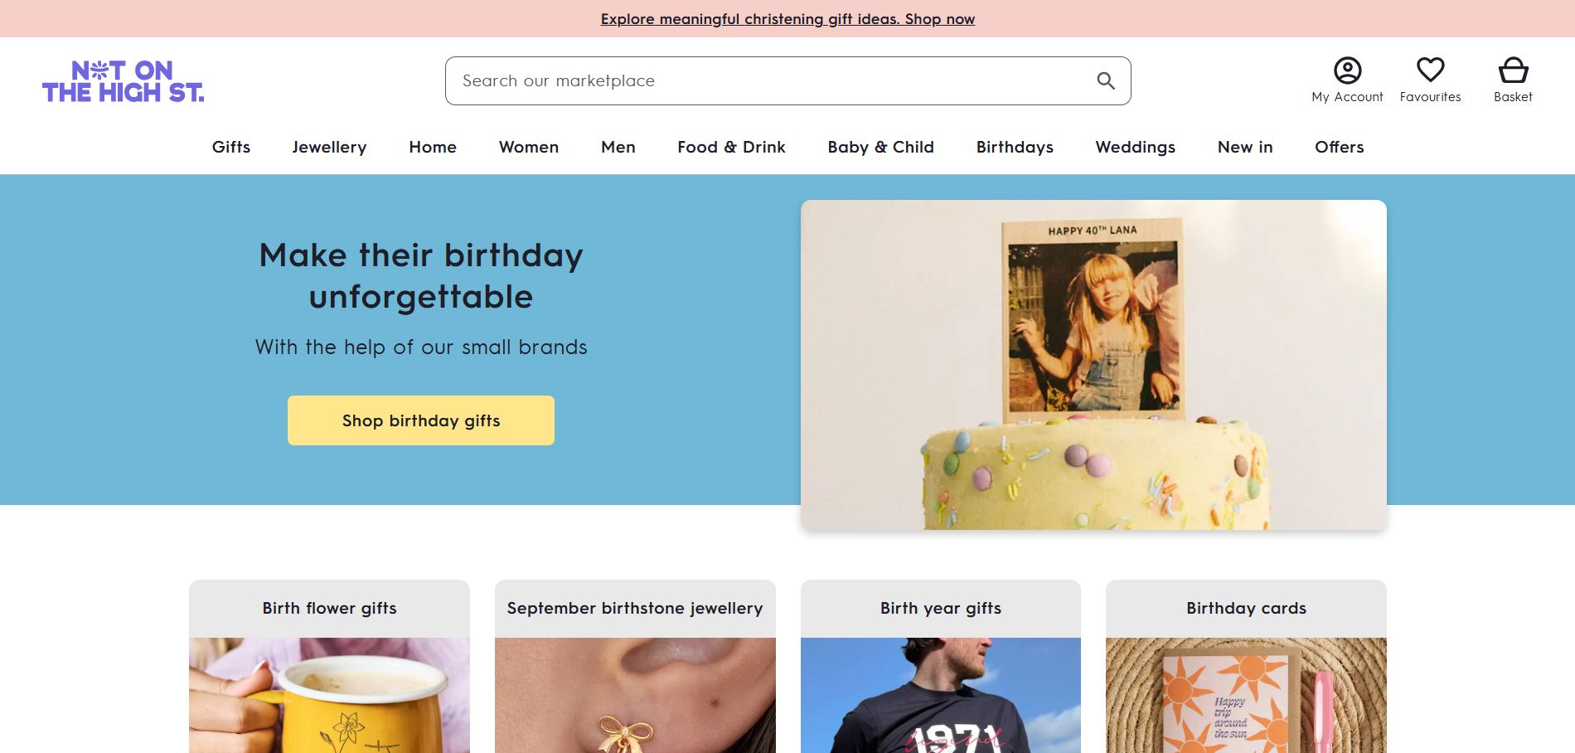Go to Not On The High St logo

[x=123, y=81]
